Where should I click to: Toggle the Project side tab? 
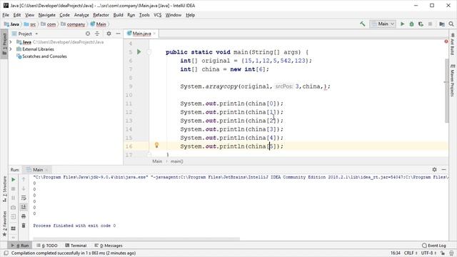tap(4, 44)
